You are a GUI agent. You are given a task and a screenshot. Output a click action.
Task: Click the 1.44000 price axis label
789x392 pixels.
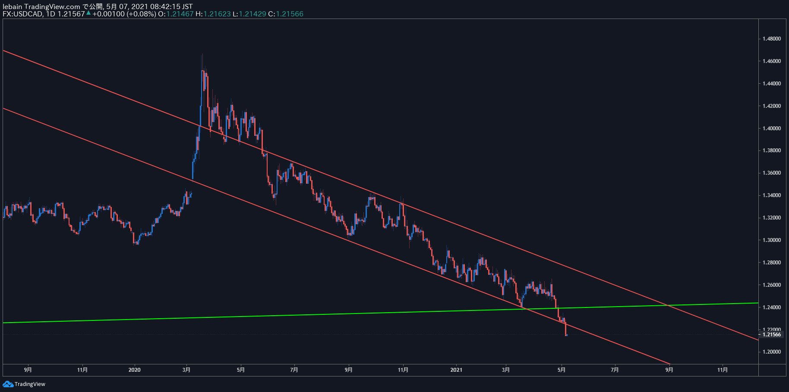point(771,84)
